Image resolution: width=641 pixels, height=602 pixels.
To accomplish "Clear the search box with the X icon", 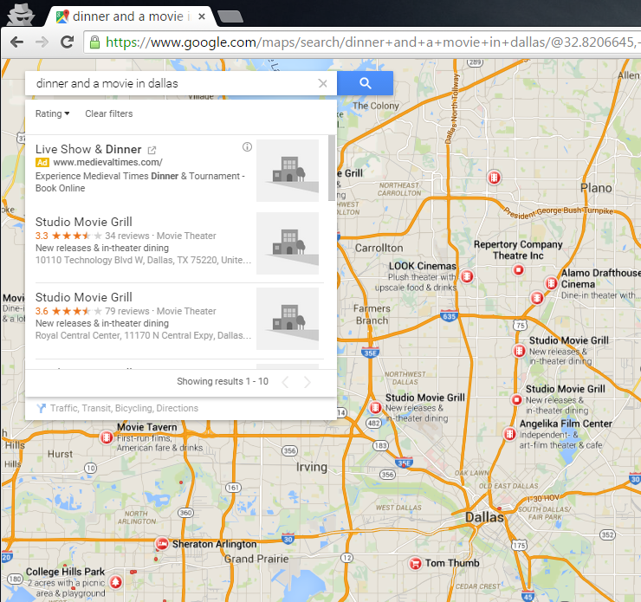I will coord(323,84).
